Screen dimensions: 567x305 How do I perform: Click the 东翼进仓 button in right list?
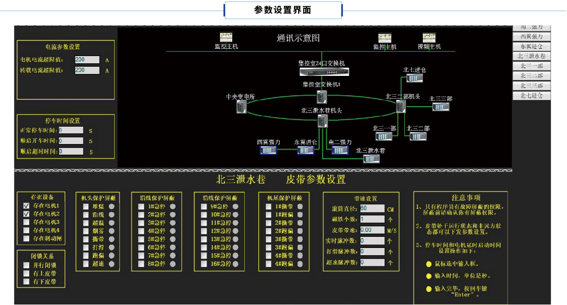[532, 46]
